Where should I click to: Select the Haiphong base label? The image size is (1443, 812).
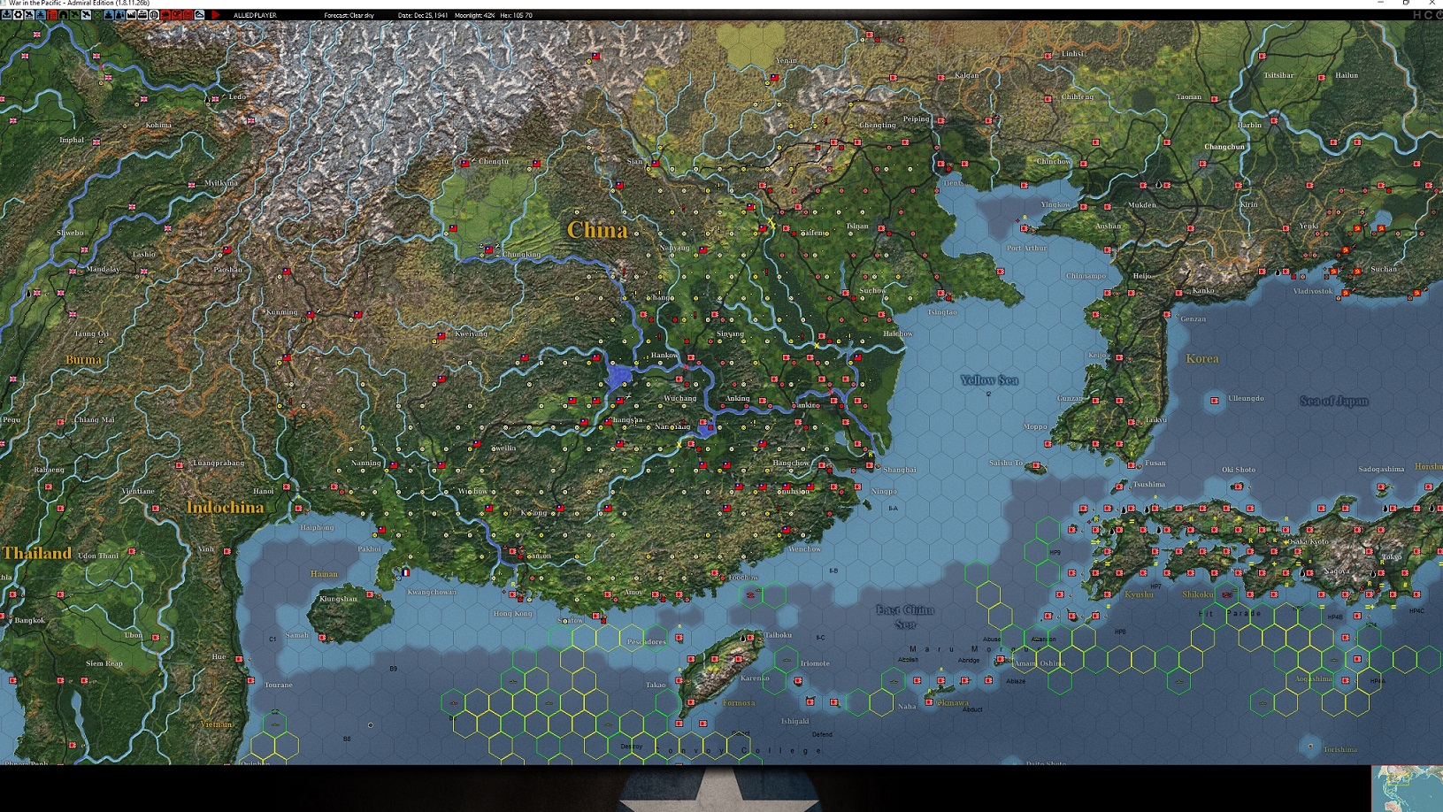tap(318, 527)
